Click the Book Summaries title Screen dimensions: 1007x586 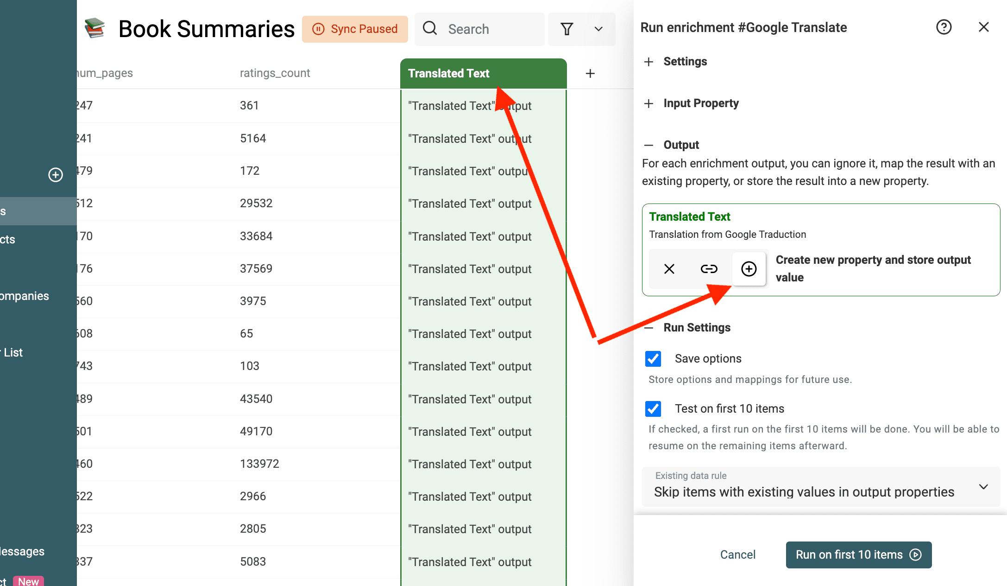pyautogui.click(x=207, y=29)
